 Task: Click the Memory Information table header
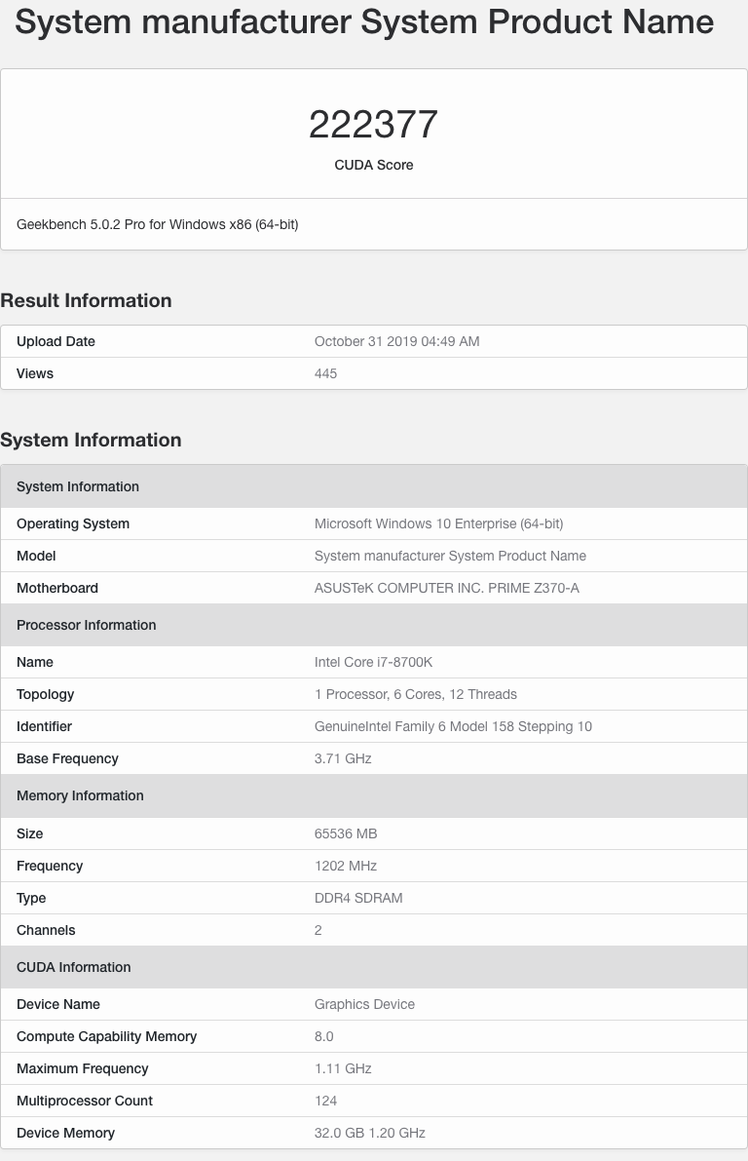pyautogui.click(x=374, y=796)
